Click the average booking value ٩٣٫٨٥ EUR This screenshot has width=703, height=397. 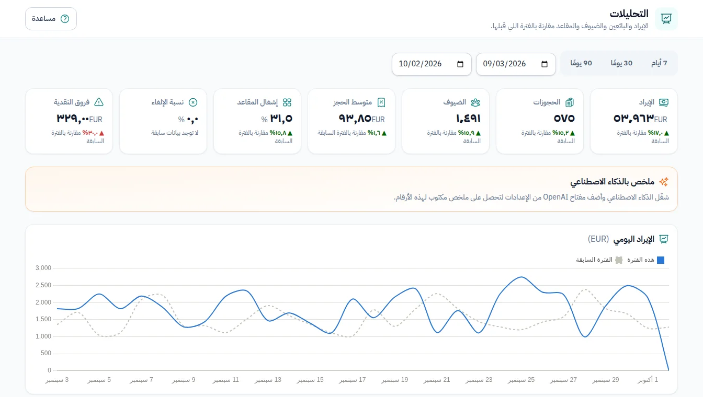click(361, 119)
